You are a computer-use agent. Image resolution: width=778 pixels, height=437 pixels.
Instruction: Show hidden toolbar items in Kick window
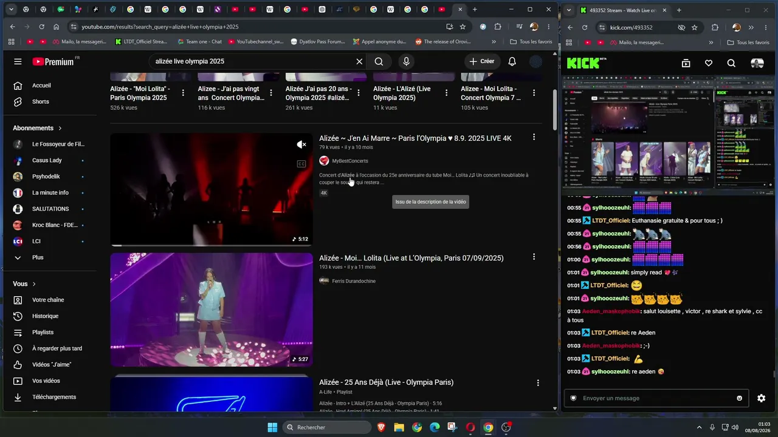751,27
